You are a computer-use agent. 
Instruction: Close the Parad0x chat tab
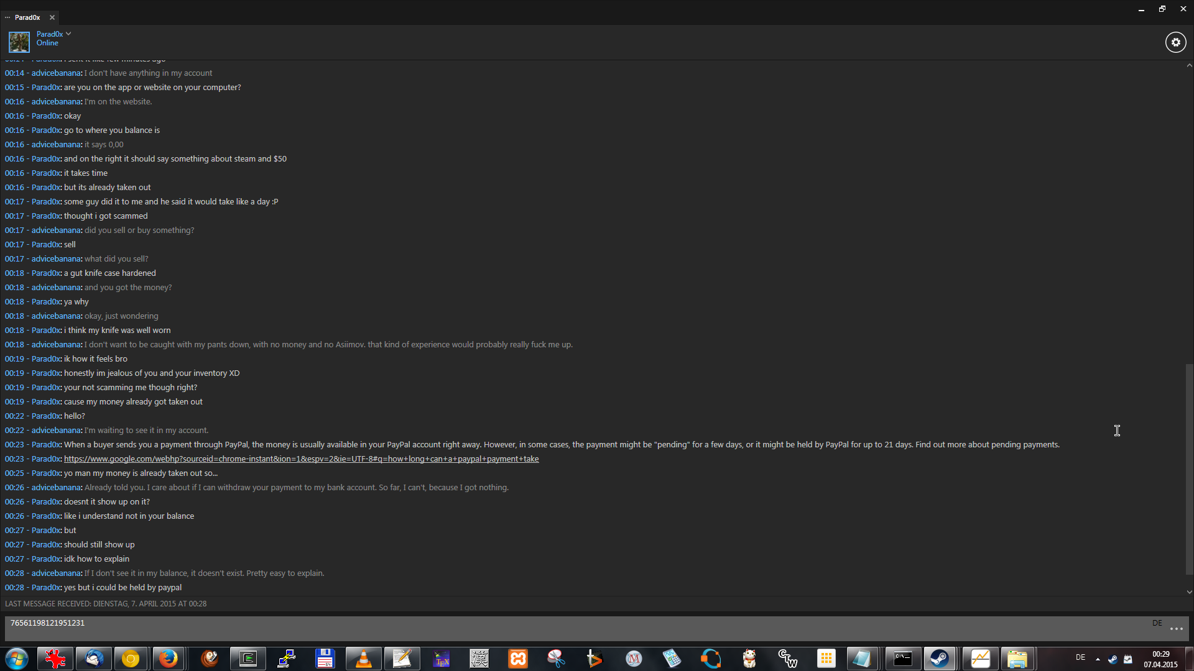pyautogui.click(x=52, y=17)
